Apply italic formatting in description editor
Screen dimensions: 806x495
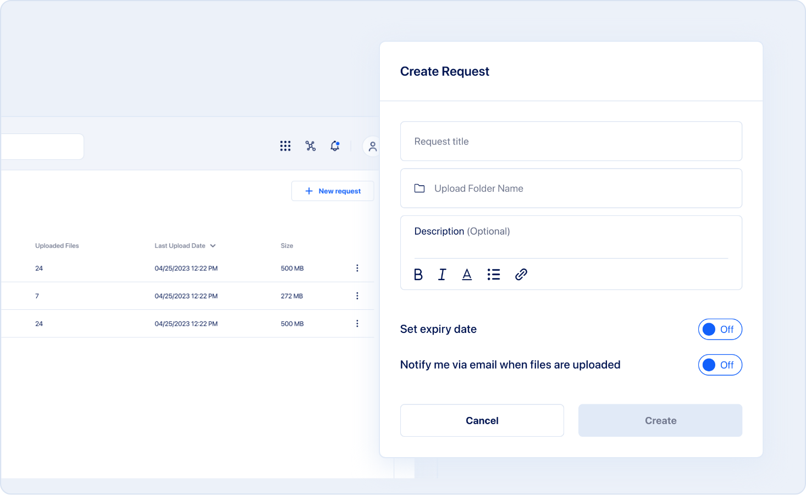click(x=442, y=275)
